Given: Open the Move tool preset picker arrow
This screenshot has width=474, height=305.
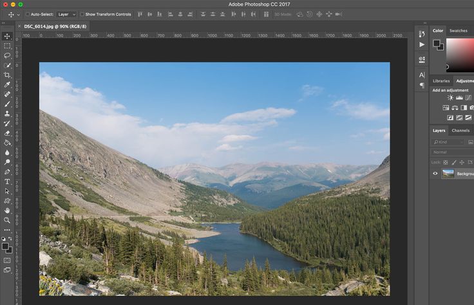Looking at the screenshot, I should pyautogui.click(x=19, y=15).
